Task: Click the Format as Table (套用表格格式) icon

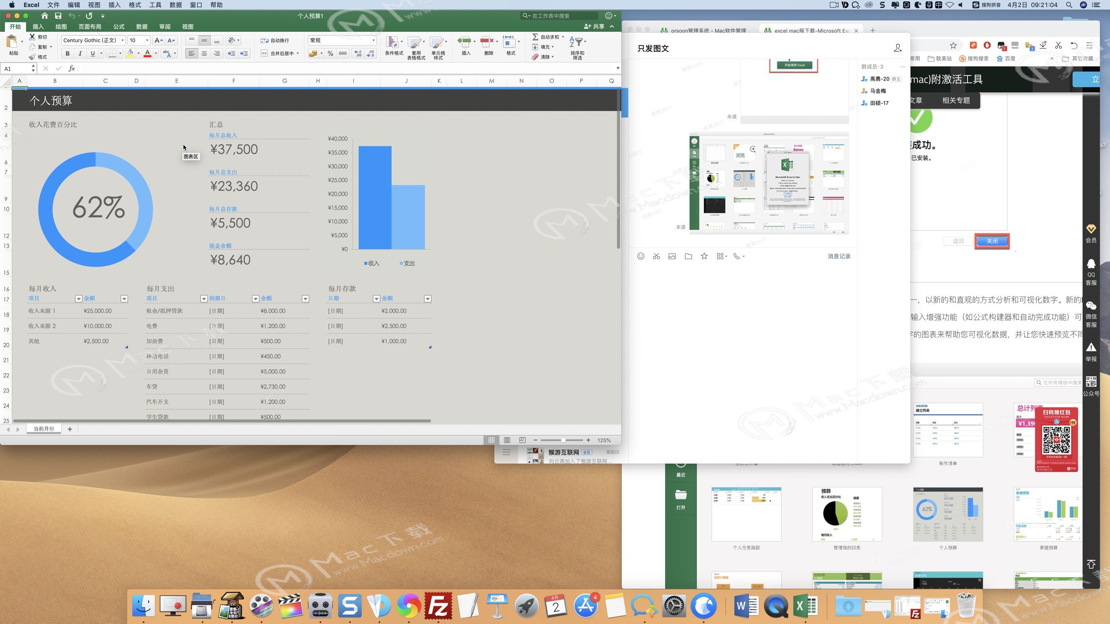Action: pyautogui.click(x=415, y=42)
